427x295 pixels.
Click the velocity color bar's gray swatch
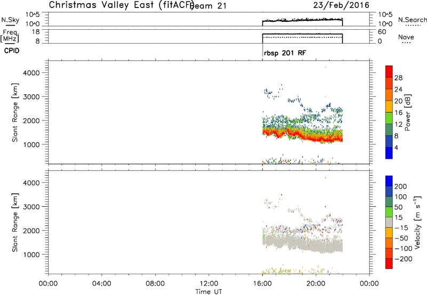coord(389,222)
